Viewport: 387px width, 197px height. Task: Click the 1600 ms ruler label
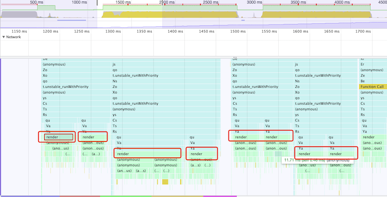[300, 31]
